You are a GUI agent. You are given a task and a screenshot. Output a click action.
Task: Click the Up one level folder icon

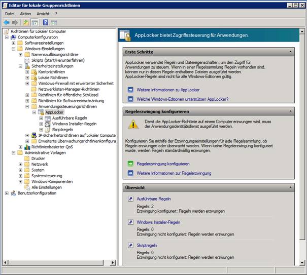26,22
